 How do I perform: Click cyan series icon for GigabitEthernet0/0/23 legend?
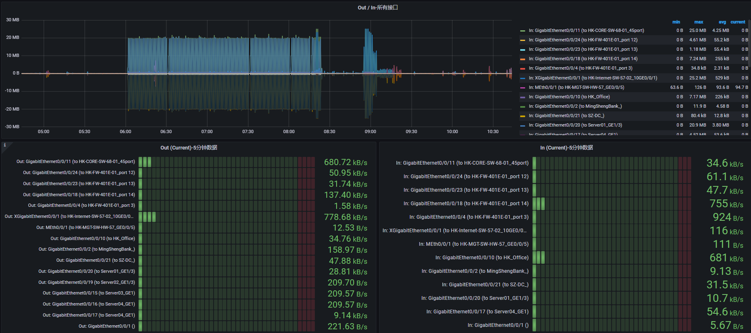tap(522, 50)
